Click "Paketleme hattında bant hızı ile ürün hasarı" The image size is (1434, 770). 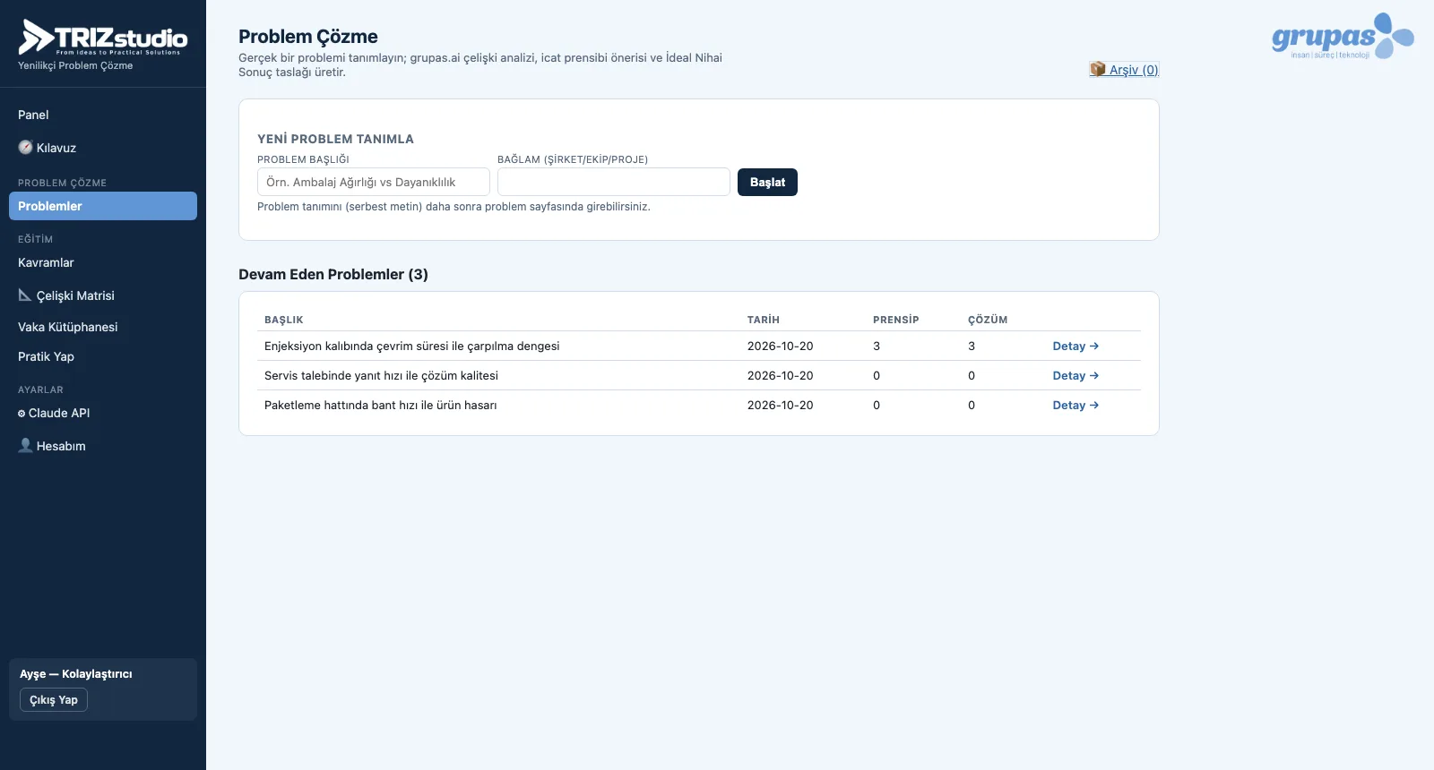click(x=380, y=405)
